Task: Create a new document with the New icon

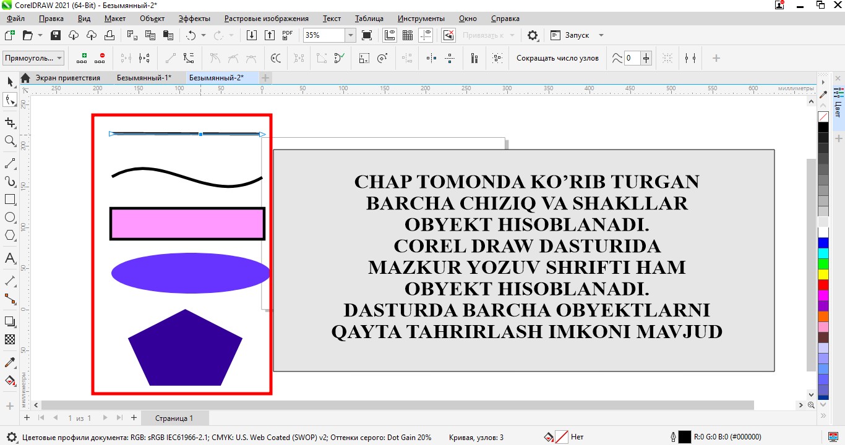Action: point(10,35)
